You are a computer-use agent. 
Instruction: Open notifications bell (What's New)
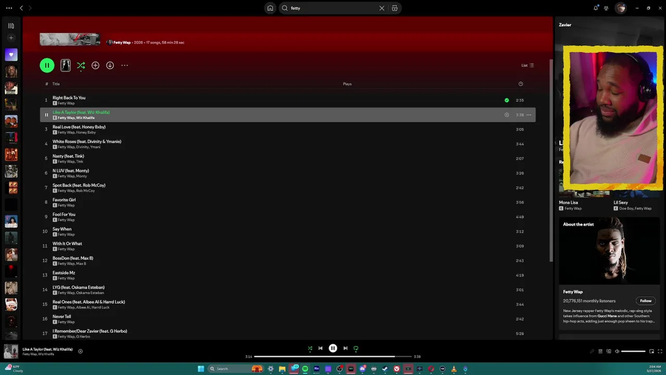pos(596,8)
